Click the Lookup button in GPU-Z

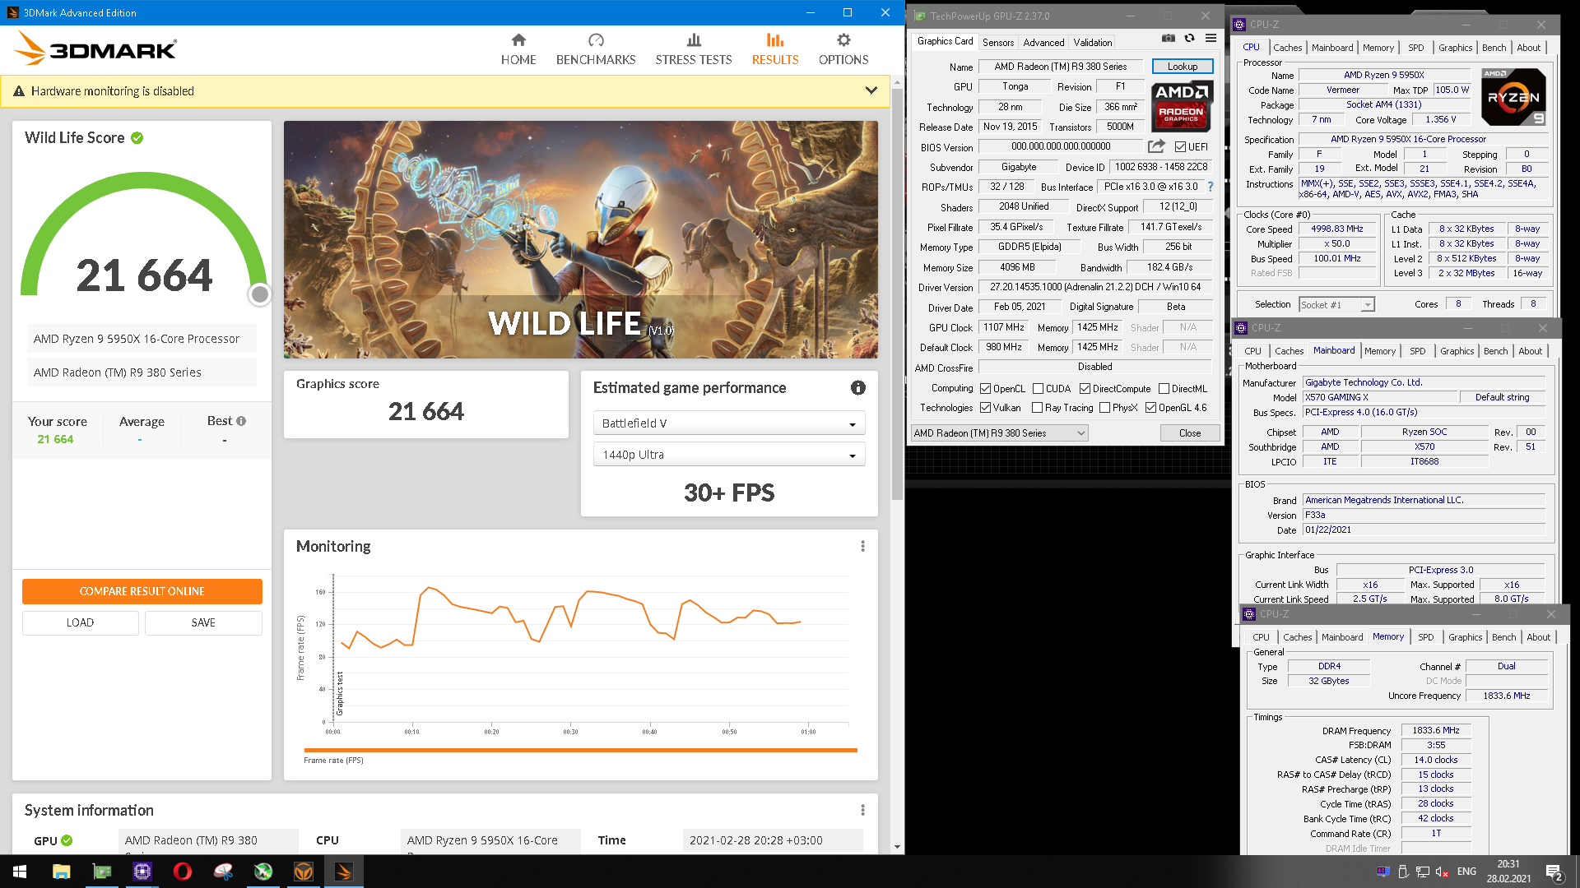point(1182,67)
